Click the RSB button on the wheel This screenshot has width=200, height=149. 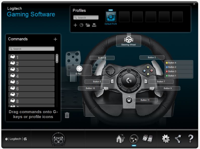pos(152,88)
